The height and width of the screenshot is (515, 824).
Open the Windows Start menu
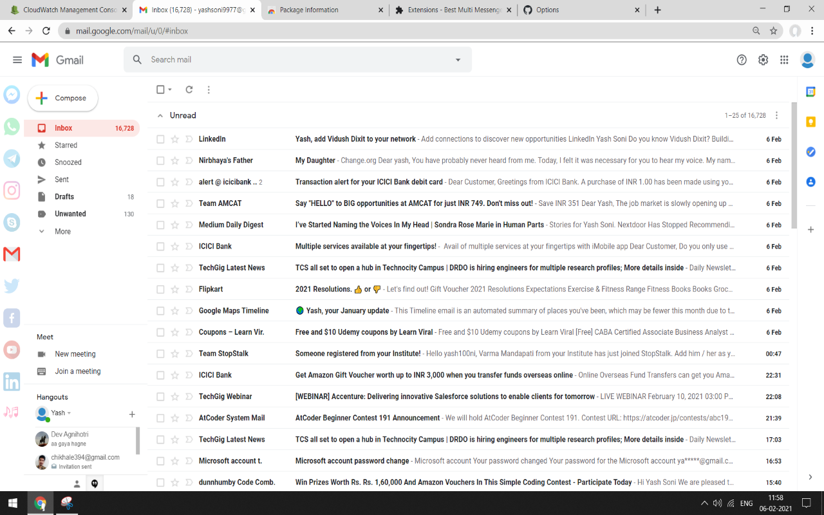pyautogui.click(x=13, y=503)
